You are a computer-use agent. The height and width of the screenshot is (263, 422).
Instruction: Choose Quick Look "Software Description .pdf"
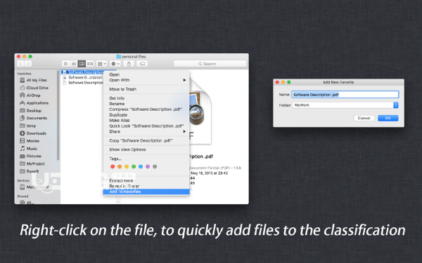146,126
